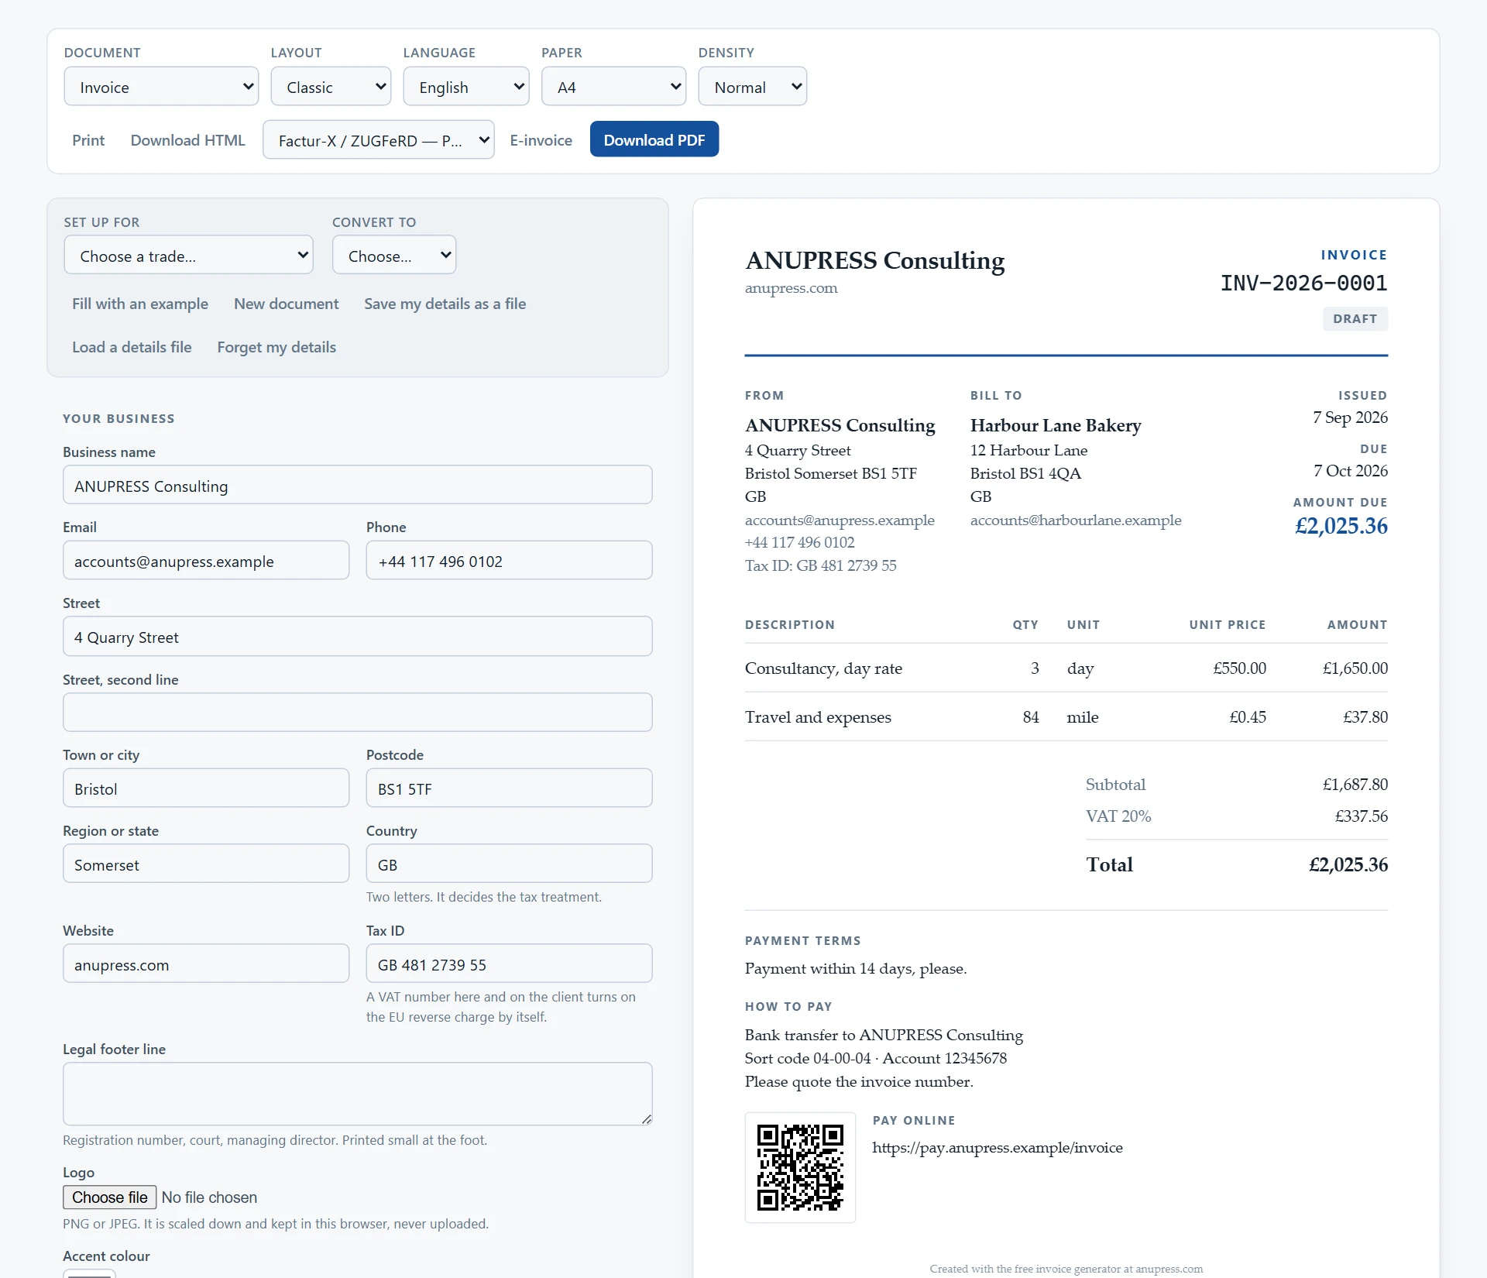Click the anupress.com link under the company heading
This screenshot has width=1487, height=1278.
click(x=791, y=288)
